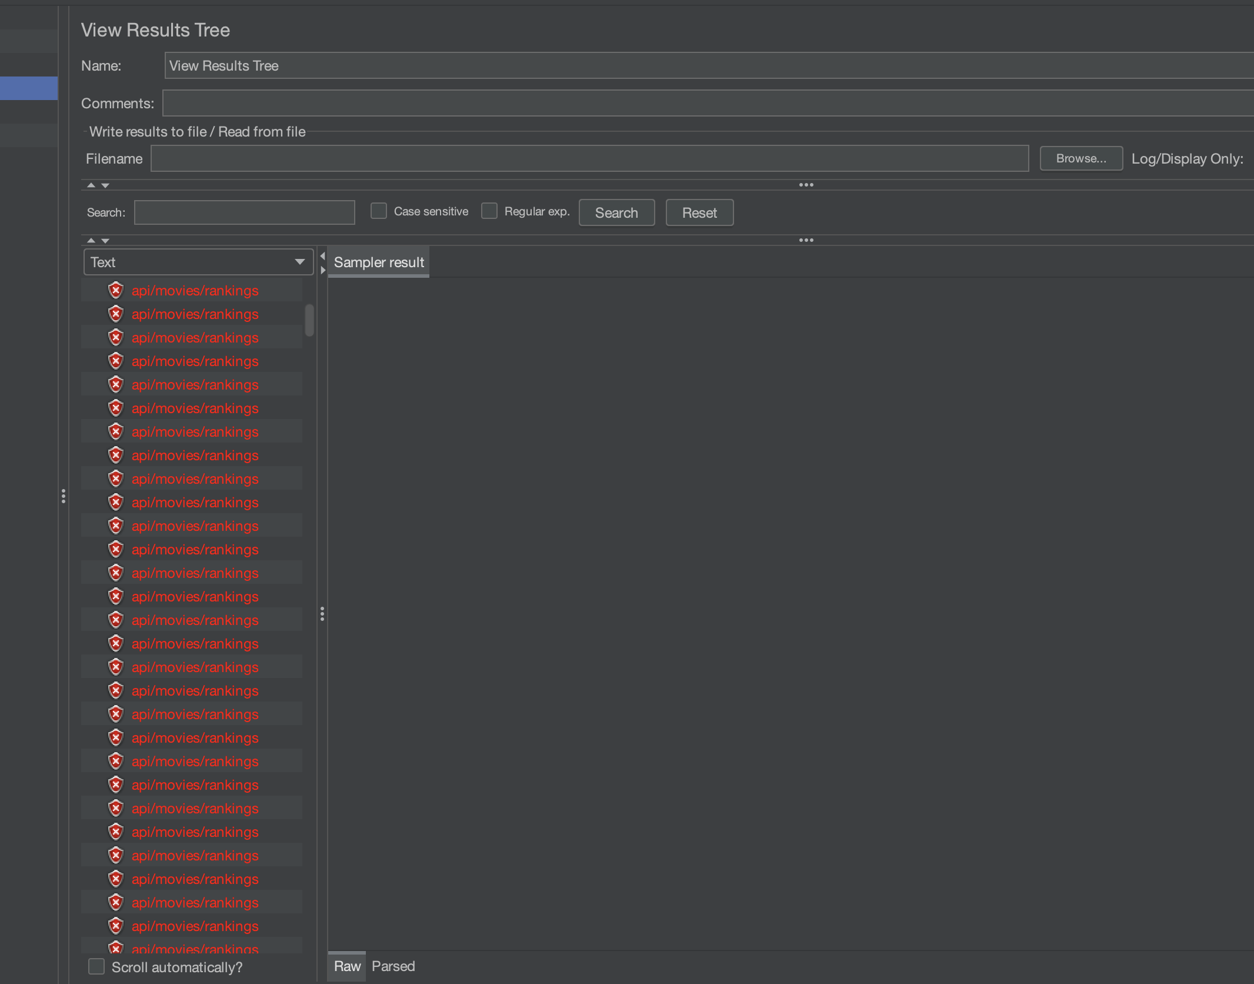Image resolution: width=1254 pixels, height=984 pixels.
Task: Switch to the Parsed tab
Action: (393, 966)
